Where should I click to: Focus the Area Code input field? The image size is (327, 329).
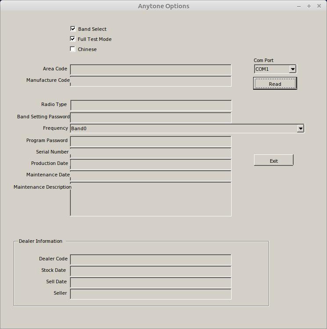[x=151, y=70]
